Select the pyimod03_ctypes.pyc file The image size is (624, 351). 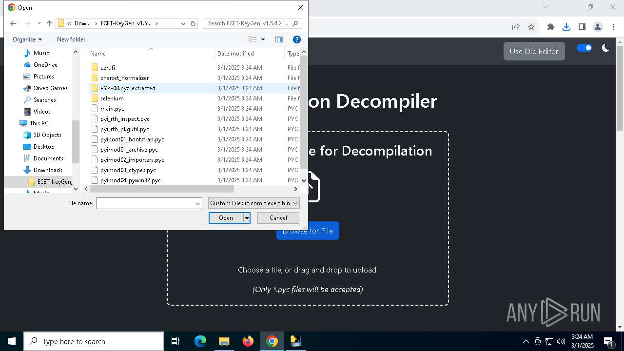128,170
